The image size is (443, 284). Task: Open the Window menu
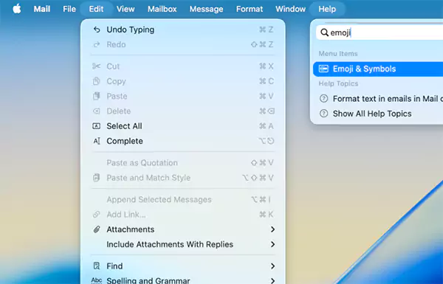(x=290, y=9)
